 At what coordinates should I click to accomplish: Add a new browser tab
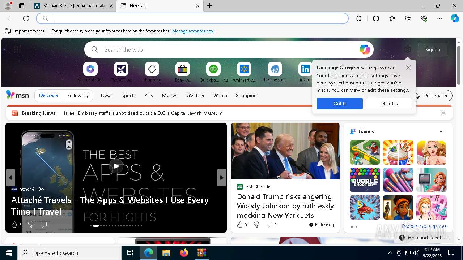click(x=210, y=6)
